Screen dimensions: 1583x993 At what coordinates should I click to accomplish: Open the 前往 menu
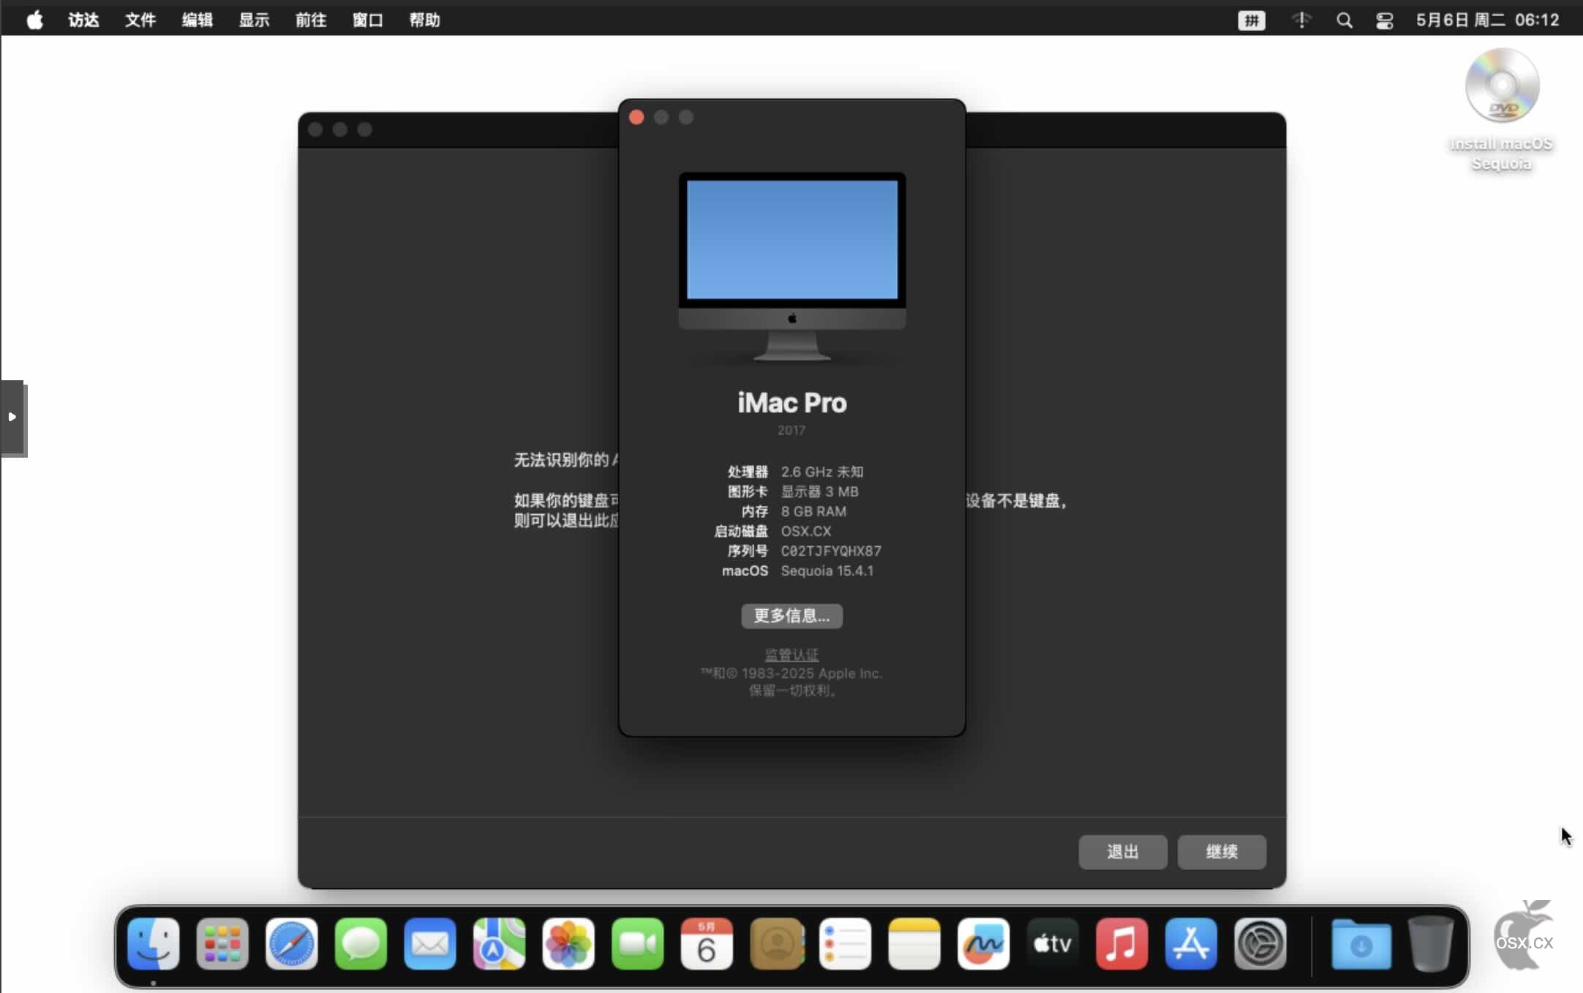tap(311, 20)
